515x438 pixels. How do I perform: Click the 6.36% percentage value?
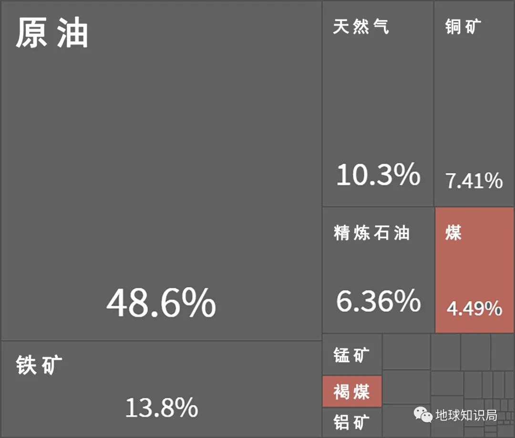pyautogui.click(x=378, y=301)
